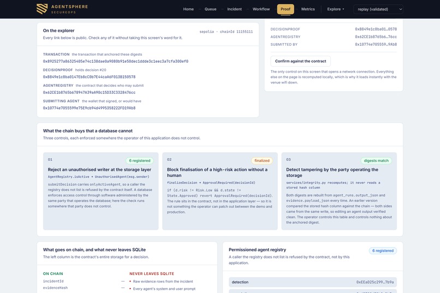The height and width of the screenshot is (293, 440).
Task: Click the Detect tampering card title
Action: [332, 172]
